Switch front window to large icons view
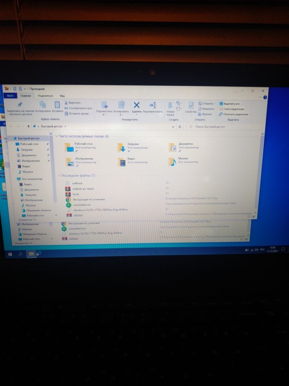Image resolution: width=289 pixels, height=386 pixels. [253, 217]
